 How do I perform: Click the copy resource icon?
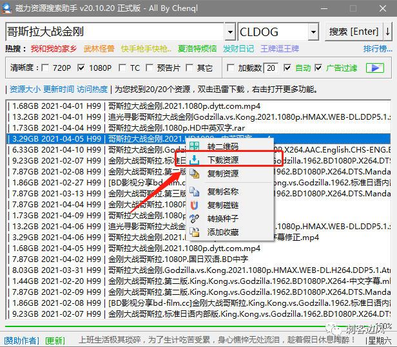pos(195,174)
